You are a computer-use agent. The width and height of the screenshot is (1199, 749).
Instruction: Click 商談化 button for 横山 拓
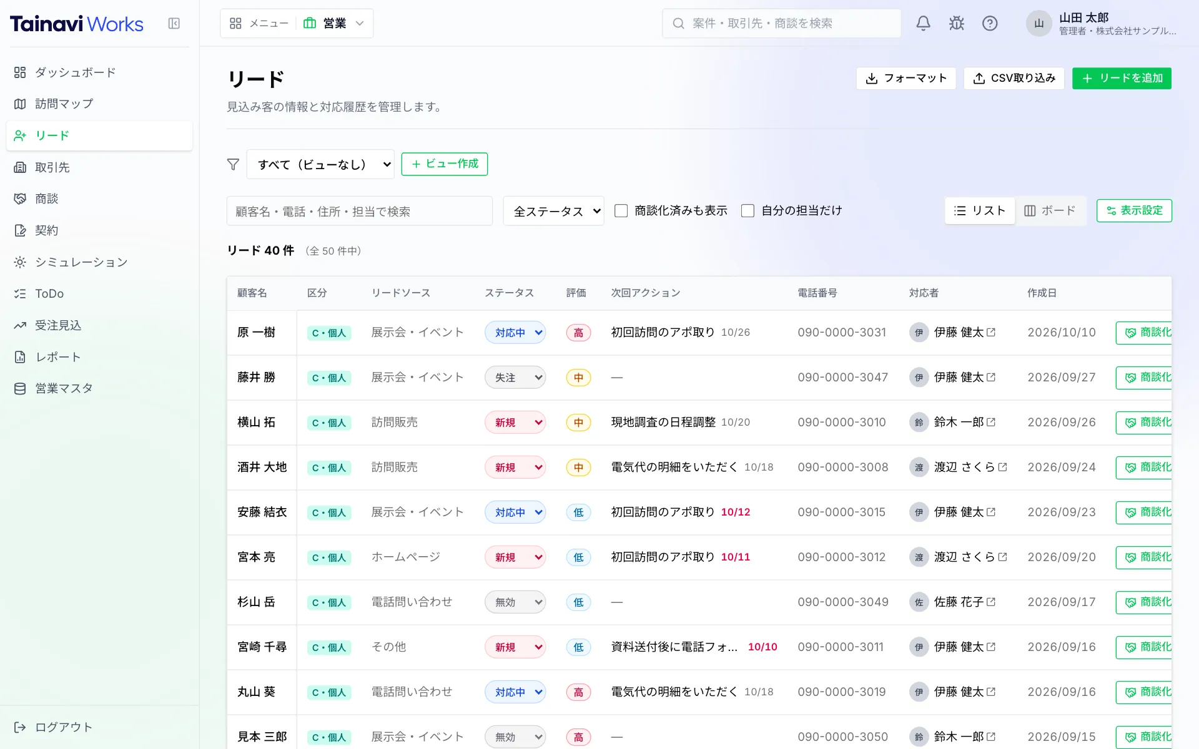(x=1144, y=423)
